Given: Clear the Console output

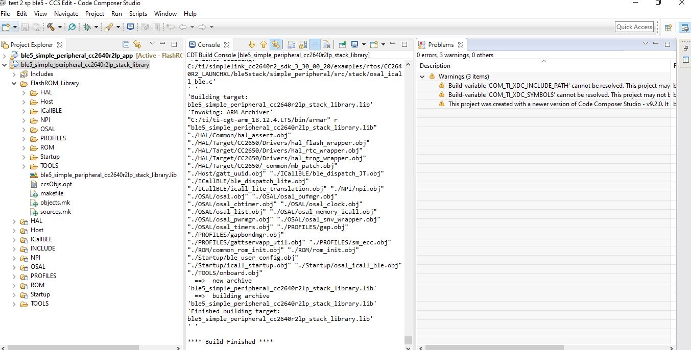Looking at the screenshot, I should (x=326, y=44).
